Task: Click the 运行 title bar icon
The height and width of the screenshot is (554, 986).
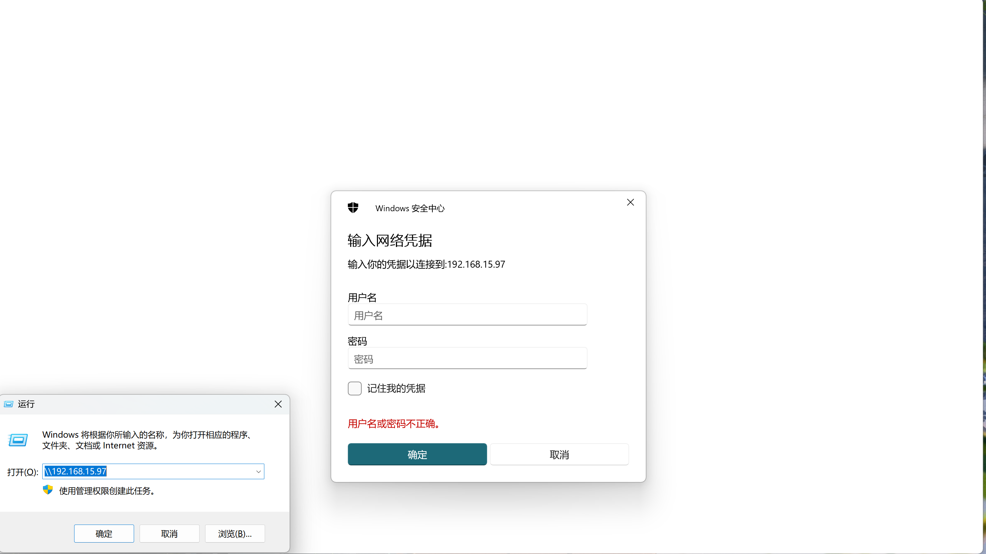Action: pyautogui.click(x=8, y=404)
